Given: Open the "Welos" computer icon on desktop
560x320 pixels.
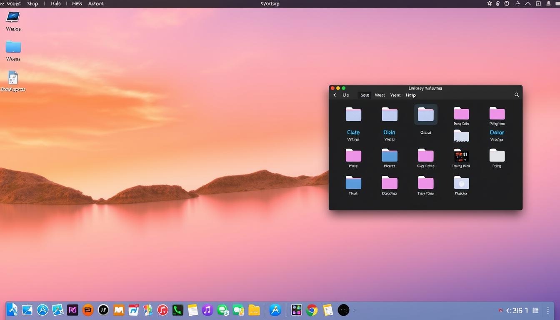Looking at the screenshot, I should (13, 17).
